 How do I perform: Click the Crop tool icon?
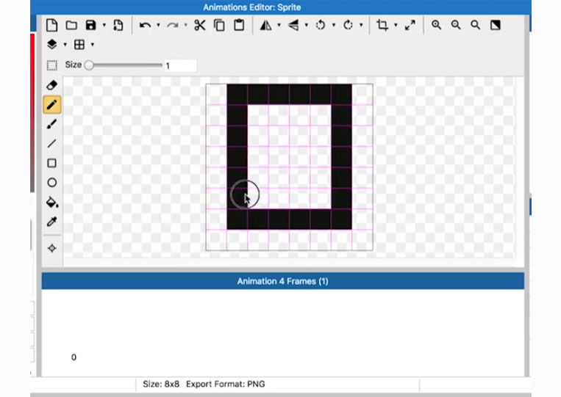click(382, 25)
